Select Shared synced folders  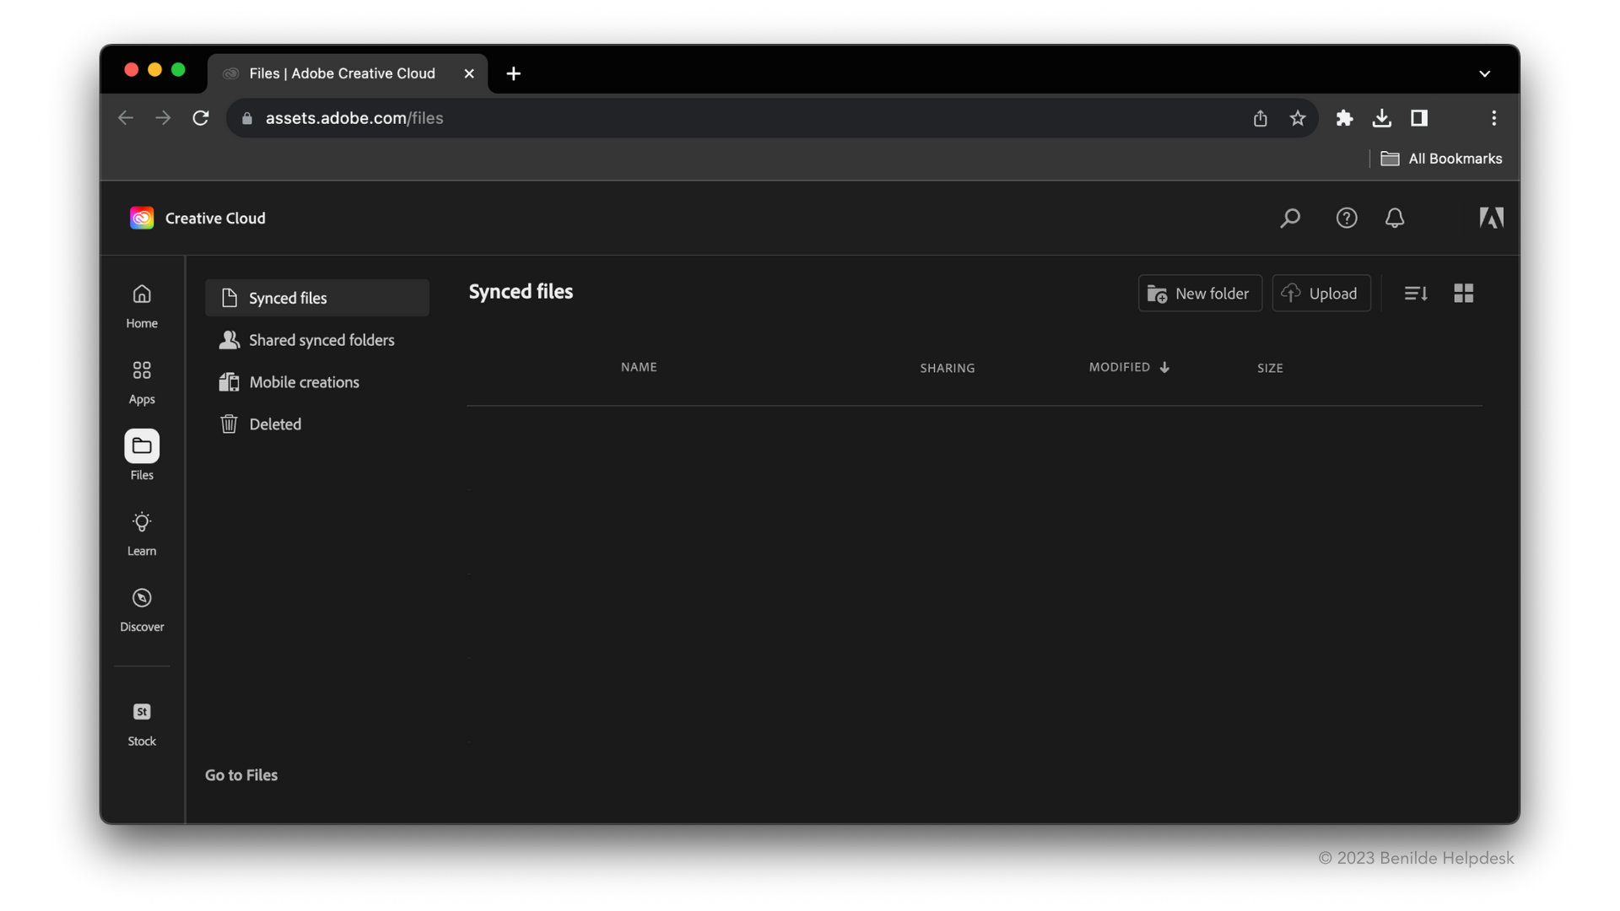click(x=321, y=340)
